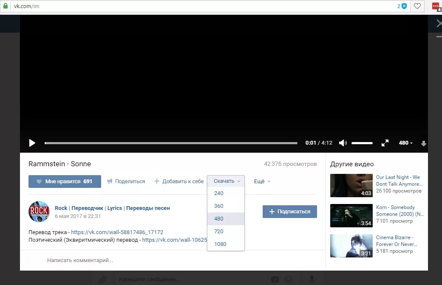
Task: Click the Cinema Bizarre - Forever Or Never title
Action: click(x=397, y=241)
